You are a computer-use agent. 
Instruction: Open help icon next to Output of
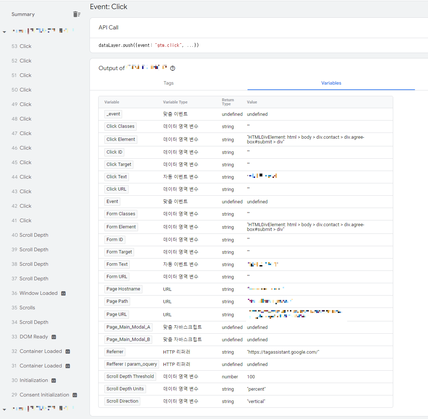[173, 68]
